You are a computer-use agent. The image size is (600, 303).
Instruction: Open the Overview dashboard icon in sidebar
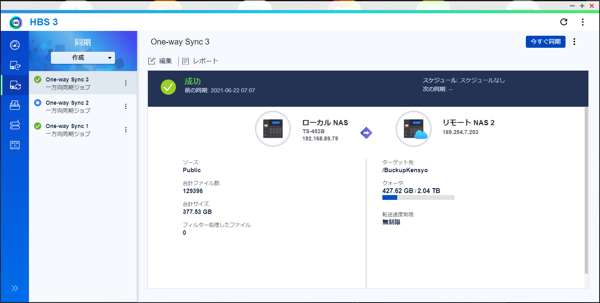tap(15, 45)
